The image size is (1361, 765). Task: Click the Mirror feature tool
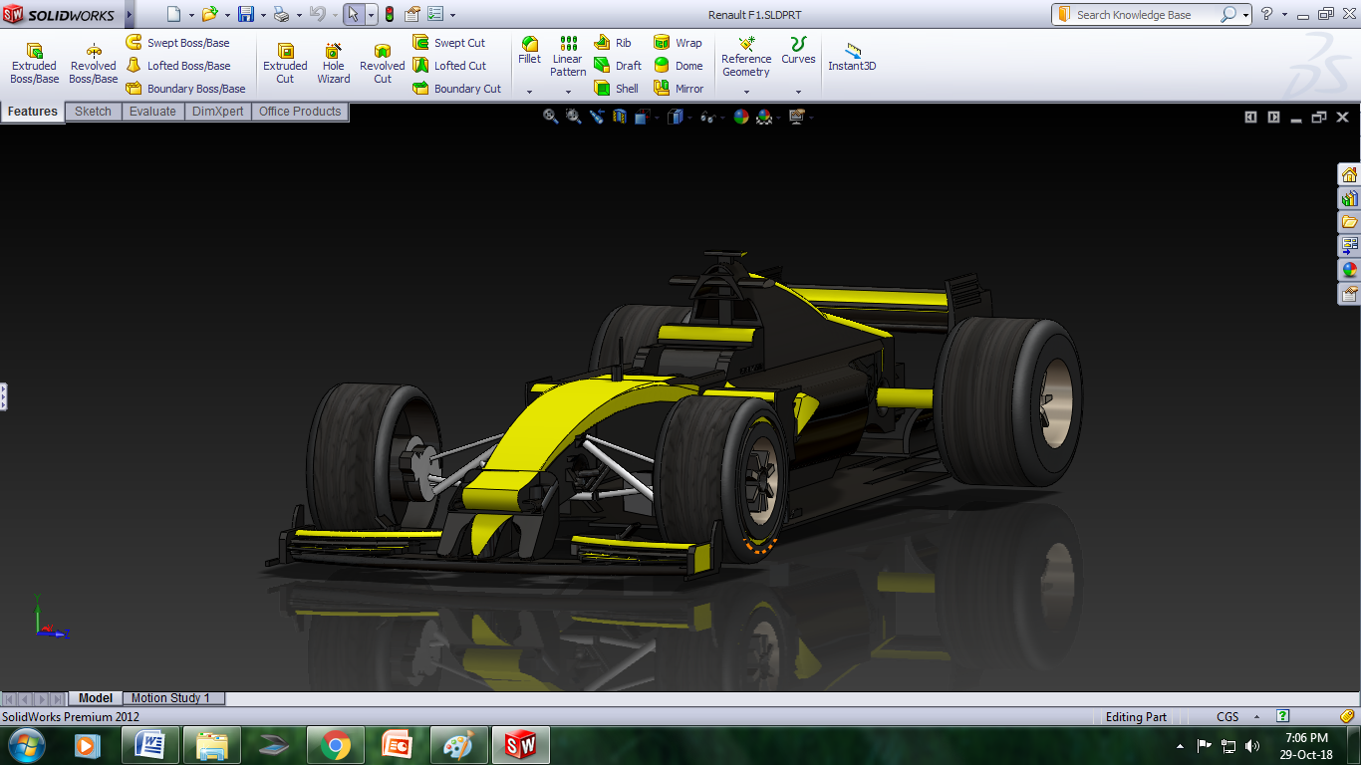[679, 89]
